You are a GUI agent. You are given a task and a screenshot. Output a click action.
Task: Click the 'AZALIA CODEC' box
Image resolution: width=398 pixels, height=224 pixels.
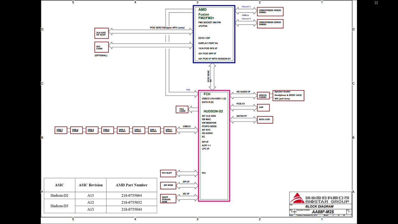(x=263, y=96)
